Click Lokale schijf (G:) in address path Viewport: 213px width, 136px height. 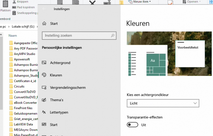click(22, 27)
